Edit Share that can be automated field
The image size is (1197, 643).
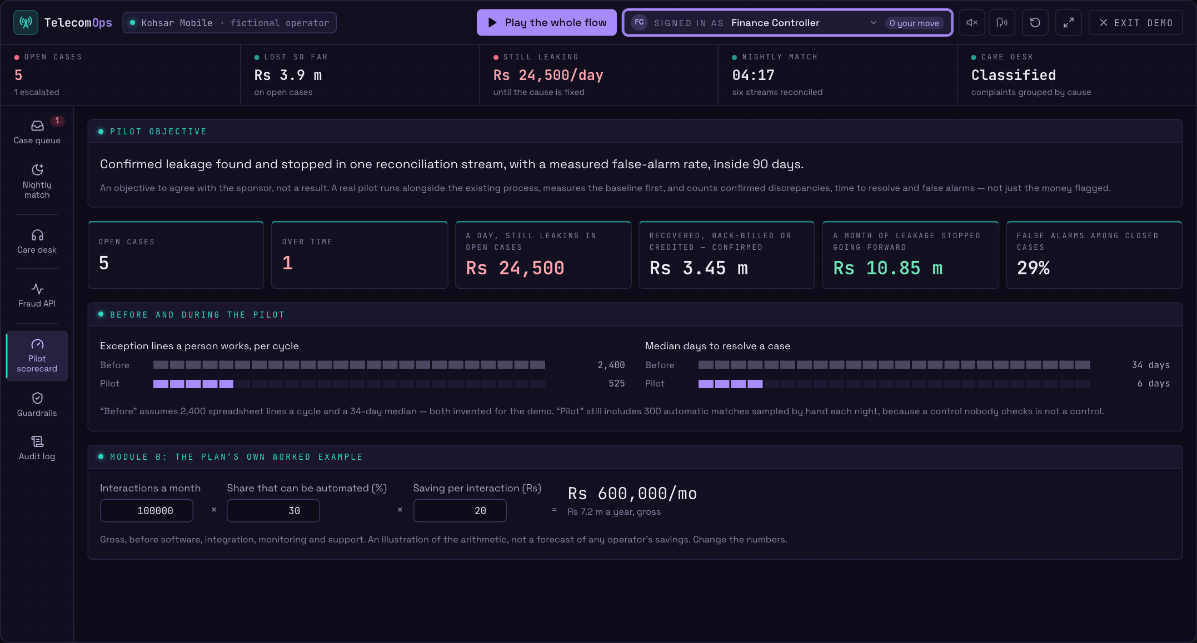coord(273,510)
